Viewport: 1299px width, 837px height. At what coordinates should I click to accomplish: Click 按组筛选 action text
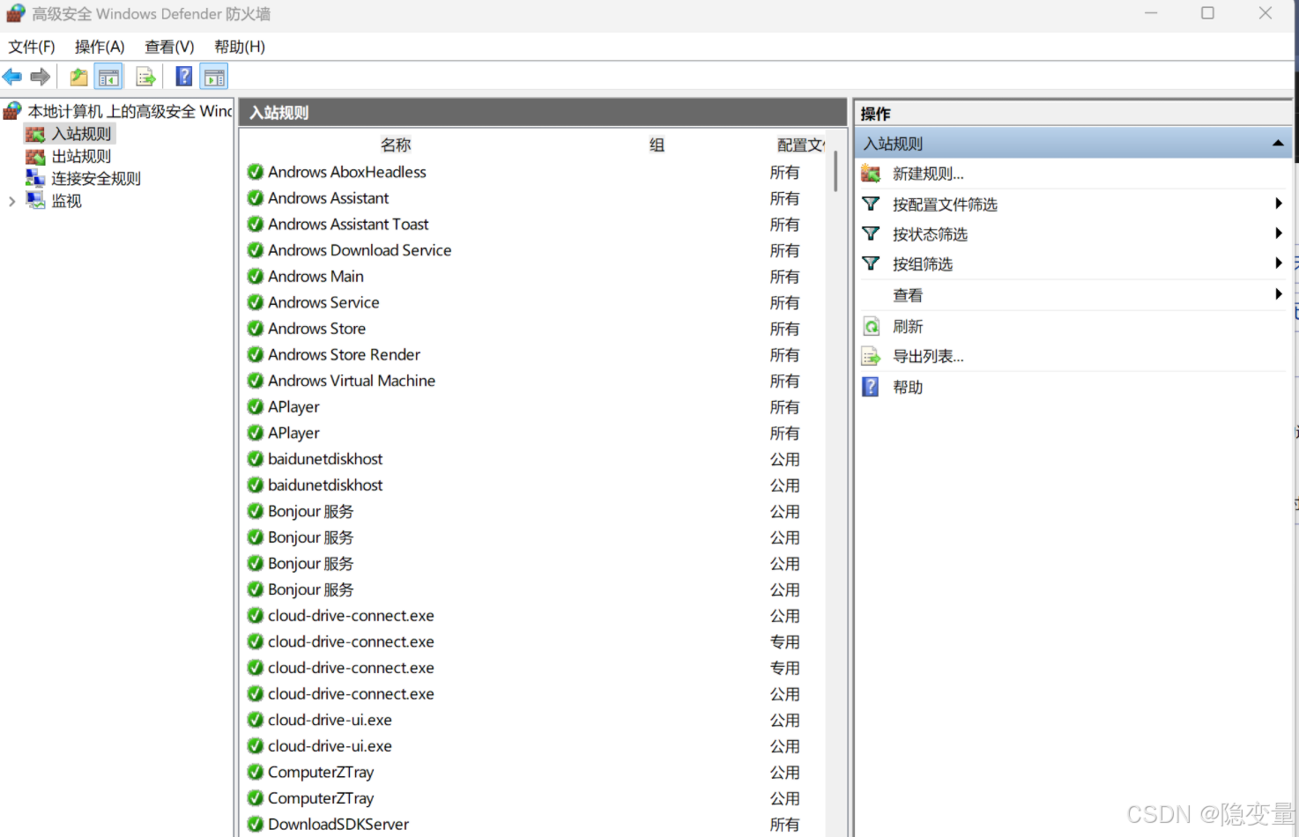pos(923,263)
